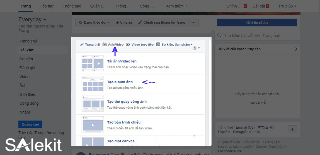Click Truy cập Trung tâm quảng cáo link
This screenshot has height=155, width=320.
(x=41, y=135)
